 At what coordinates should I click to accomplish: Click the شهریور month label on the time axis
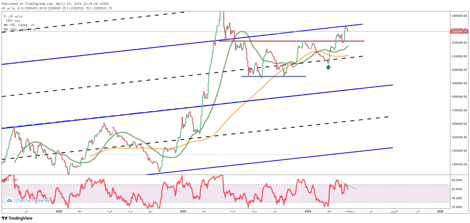coord(394,211)
